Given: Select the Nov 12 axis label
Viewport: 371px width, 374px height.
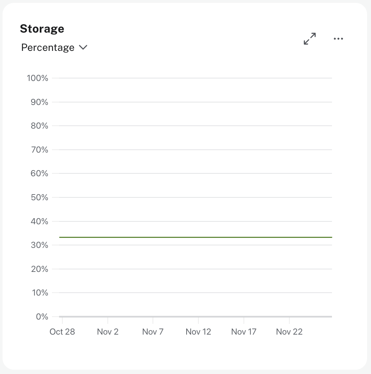Looking at the screenshot, I should [198, 332].
